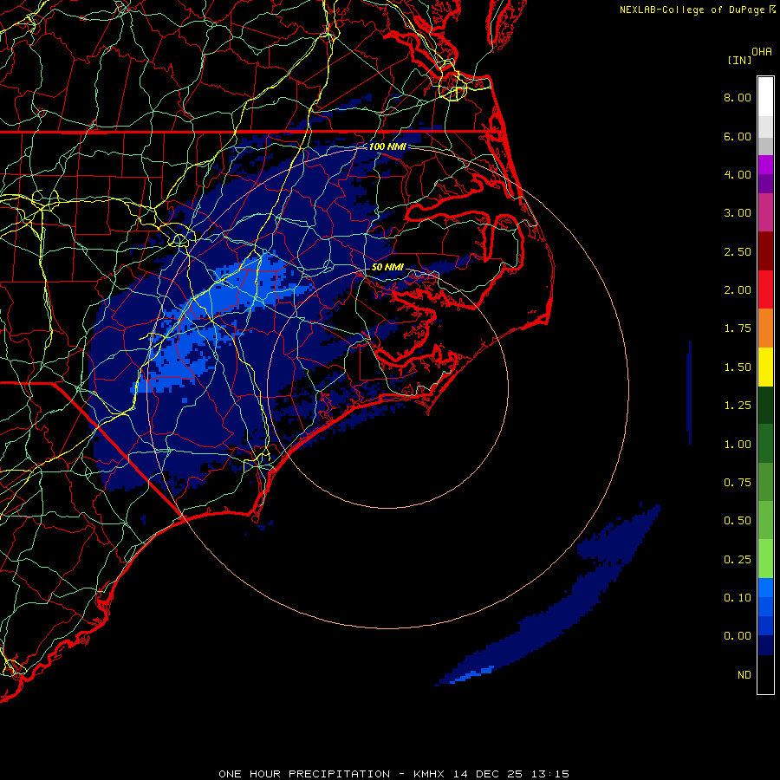Select the 8.00 legend value
This screenshot has height=780, width=780.
738,97
